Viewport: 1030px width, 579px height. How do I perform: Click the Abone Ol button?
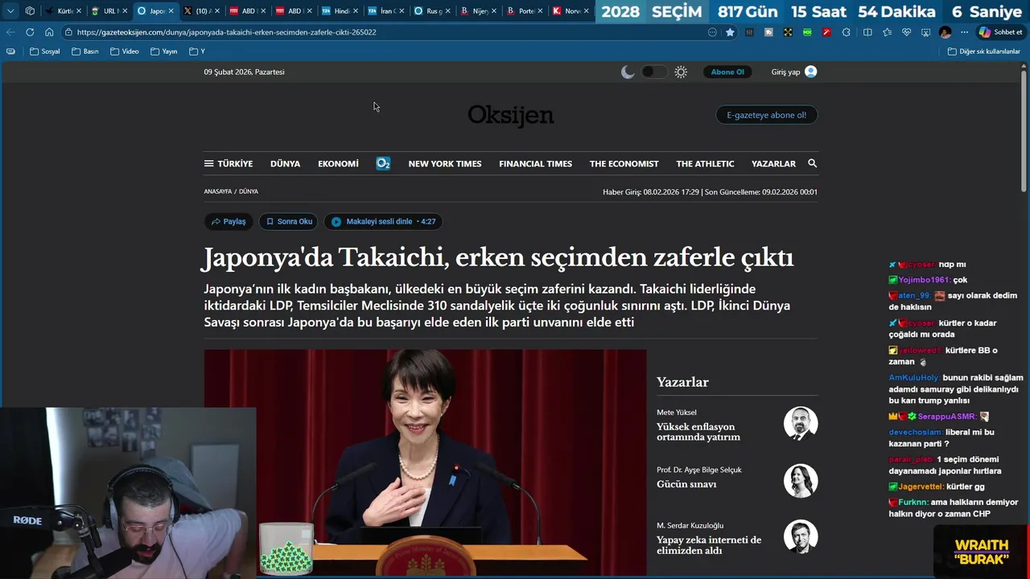coord(727,72)
